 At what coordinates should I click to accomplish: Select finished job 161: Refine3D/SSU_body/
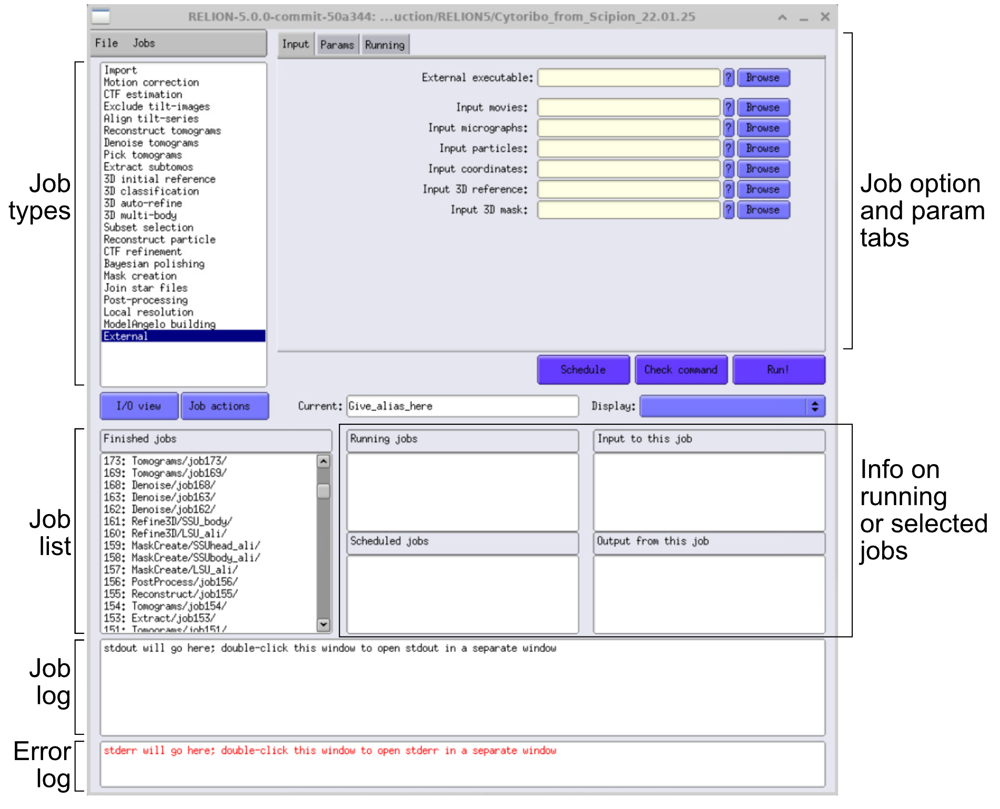point(209,522)
